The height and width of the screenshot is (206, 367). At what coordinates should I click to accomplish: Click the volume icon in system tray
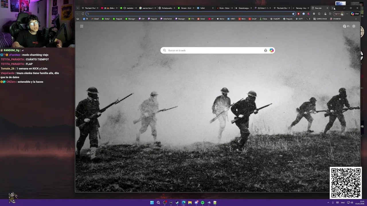[x=352, y=203]
